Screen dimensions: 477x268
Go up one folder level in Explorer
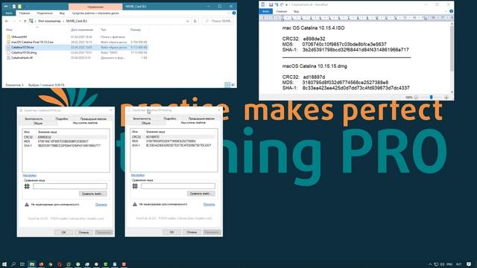pos(25,21)
